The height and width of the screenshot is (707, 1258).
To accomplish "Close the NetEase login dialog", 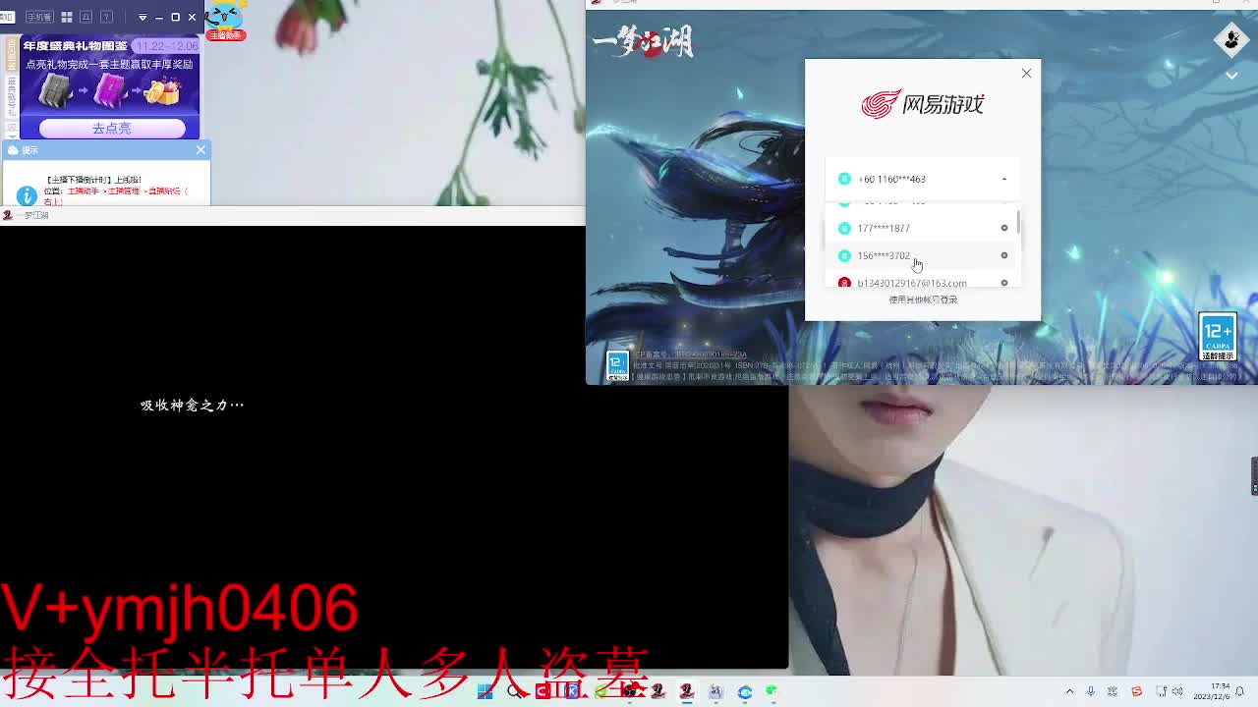I will pos(1026,74).
